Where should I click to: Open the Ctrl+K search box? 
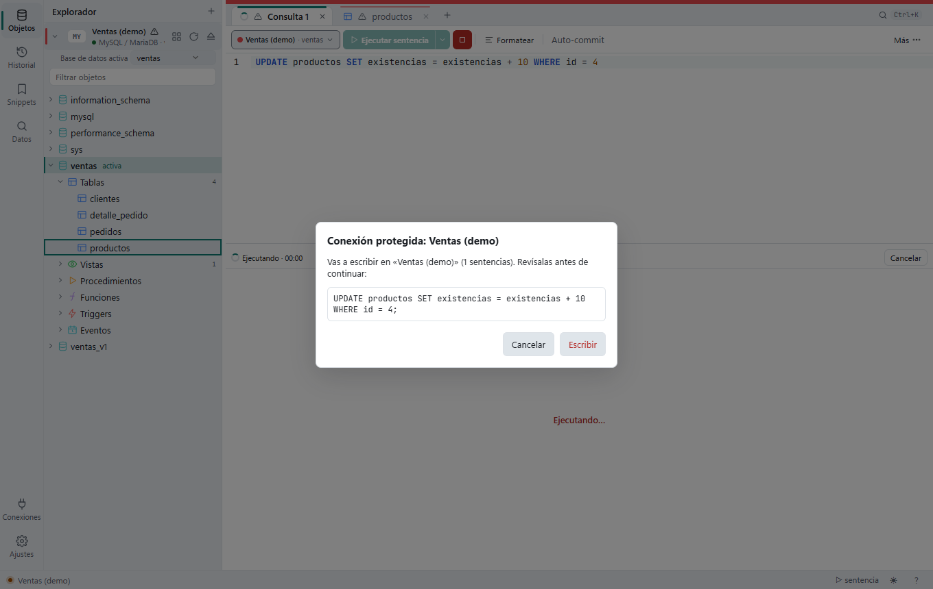900,15
